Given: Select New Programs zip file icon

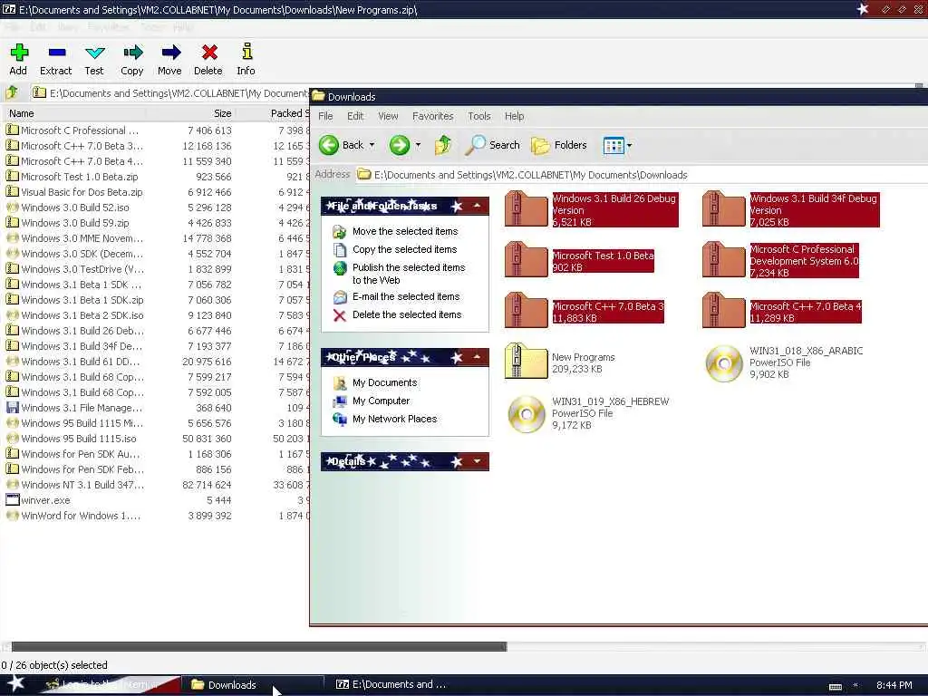Looking at the screenshot, I should pyautogui.click(x=527, y=361).
